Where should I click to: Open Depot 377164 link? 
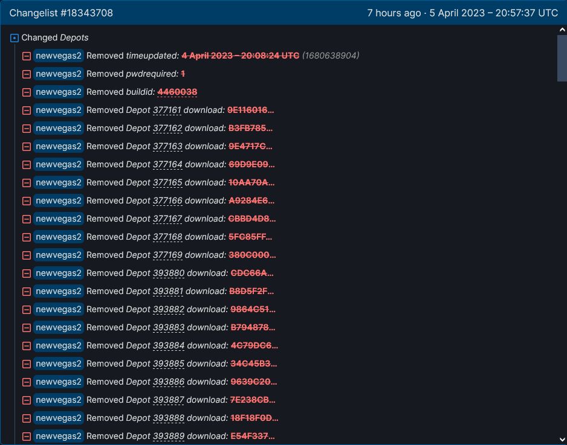(x=167, y=164)
